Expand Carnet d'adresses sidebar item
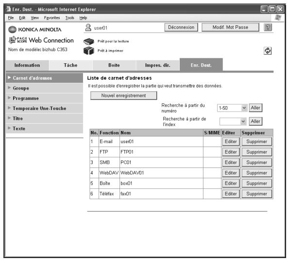The width and height of the screenshot is (289, 260). [x=44, y=78]
